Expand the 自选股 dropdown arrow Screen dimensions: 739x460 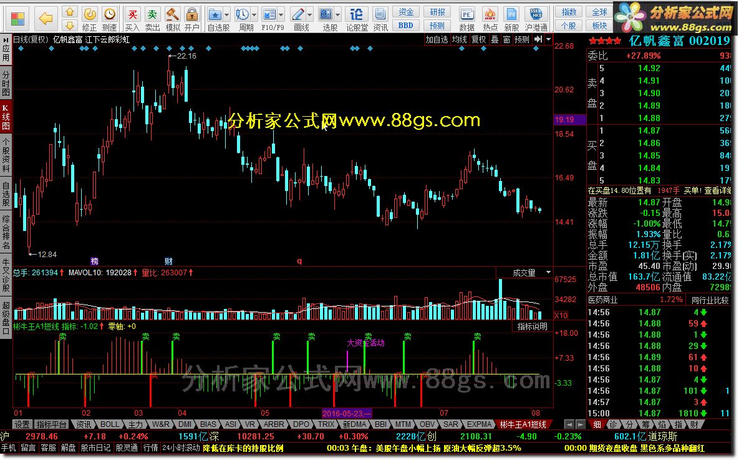click(x=227, y=14)
